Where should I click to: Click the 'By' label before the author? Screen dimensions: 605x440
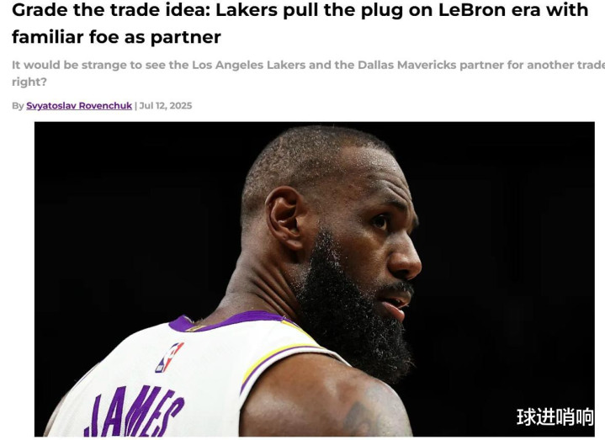click(x=18, y=106)
